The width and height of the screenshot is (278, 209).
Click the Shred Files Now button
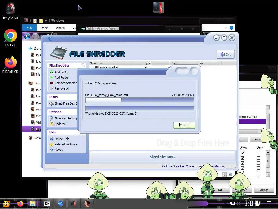pos(162,157)
